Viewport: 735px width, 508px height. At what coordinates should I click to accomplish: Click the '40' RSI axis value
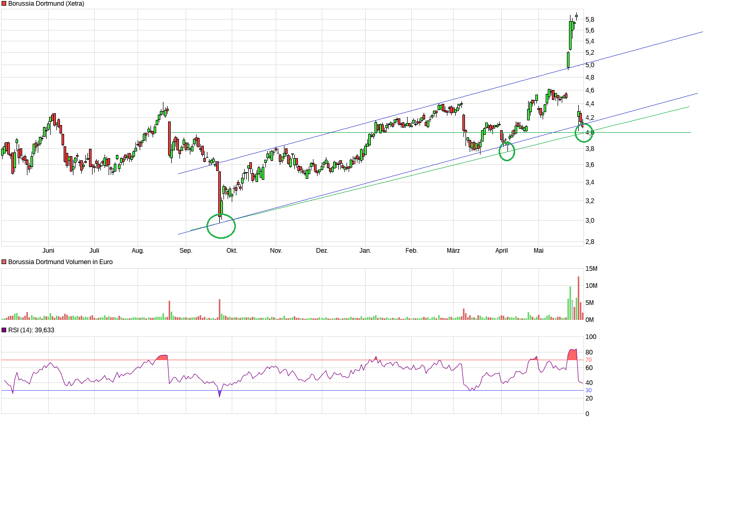coord(589,383)
